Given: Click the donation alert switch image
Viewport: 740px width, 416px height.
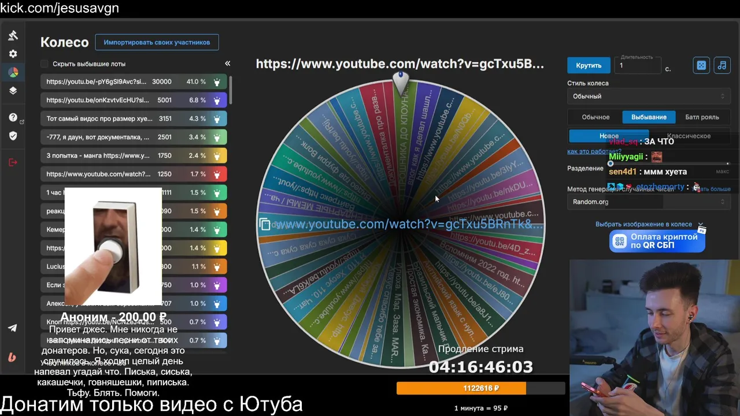Looking at the screenshot, I should pyautogui.click(x=113, y=246).
